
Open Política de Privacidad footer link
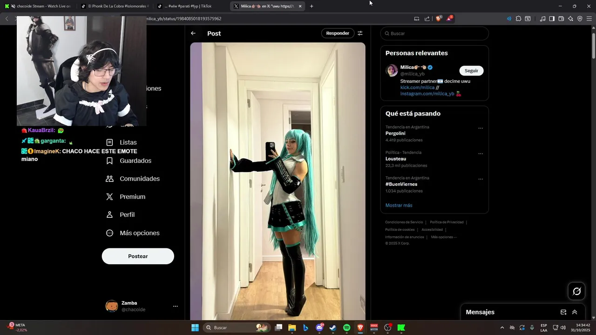tap(447, 222)
